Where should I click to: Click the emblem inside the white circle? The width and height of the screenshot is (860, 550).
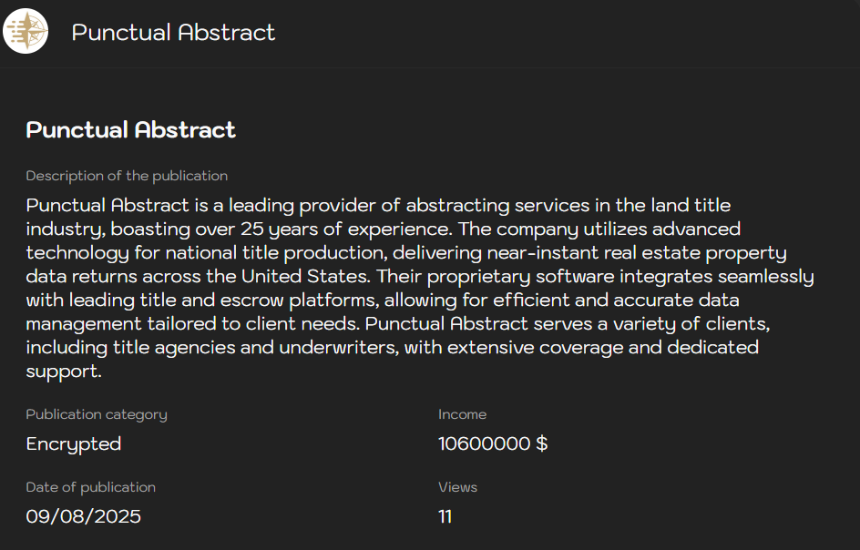(25, 31)
